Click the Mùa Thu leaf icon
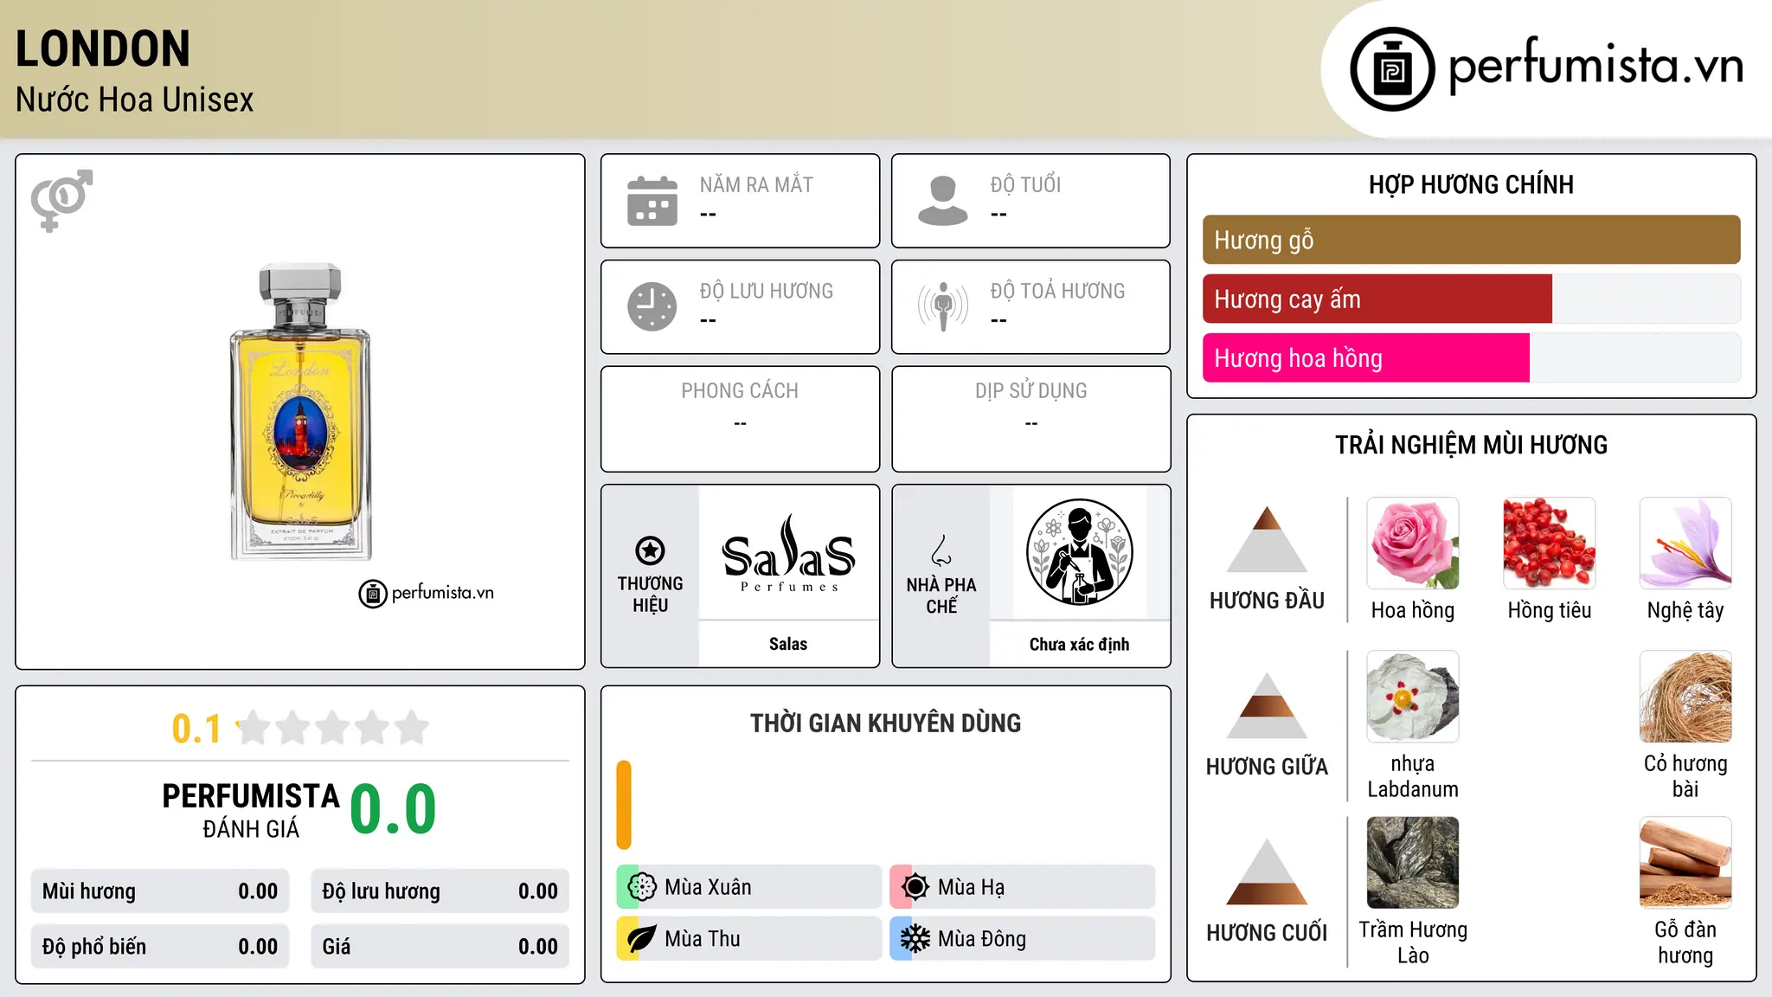Viewport: 1772px width, 997px height. [642, 939]
